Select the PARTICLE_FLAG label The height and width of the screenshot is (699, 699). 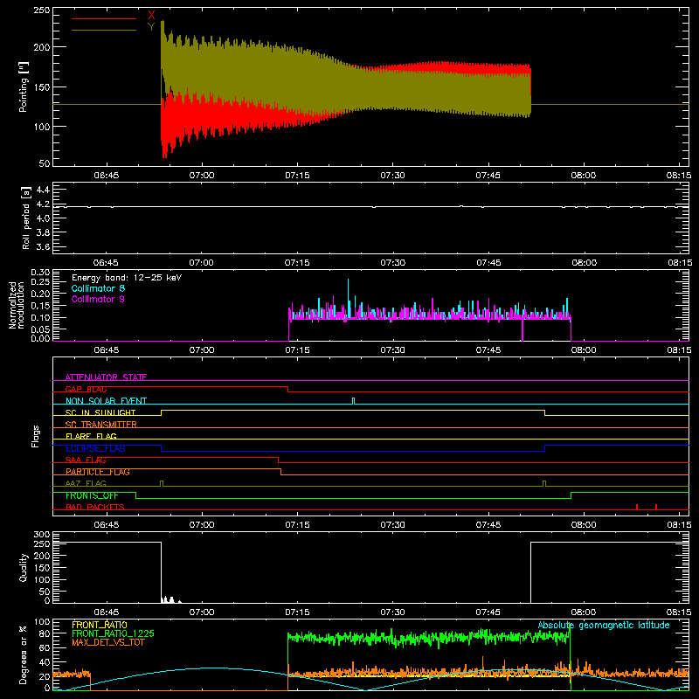98,472
